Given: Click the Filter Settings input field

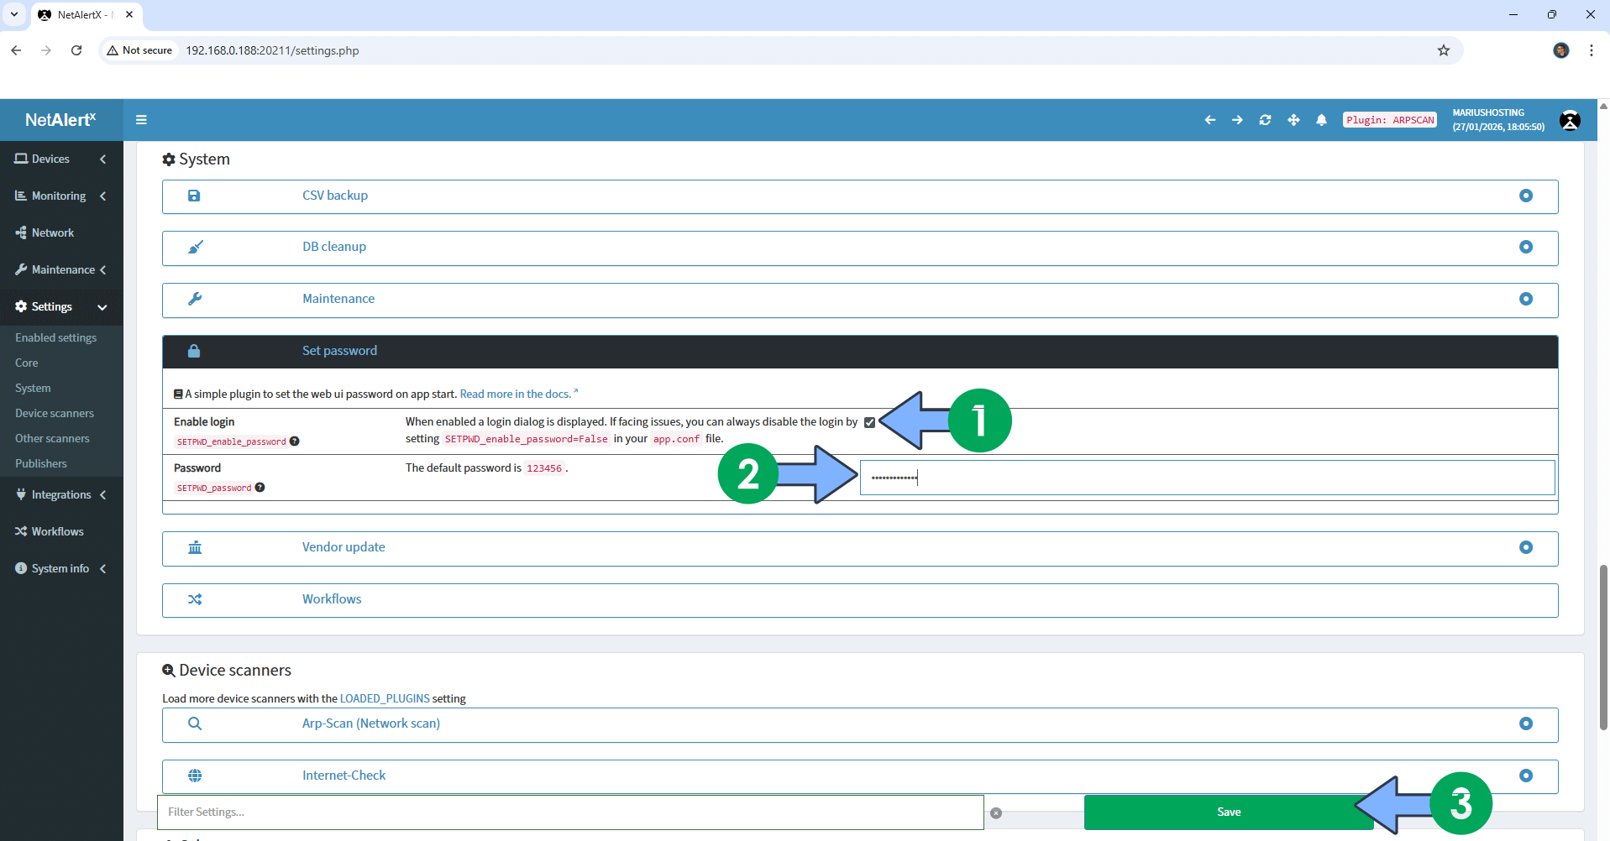Looking at the screenshot, I should (x=569, y=812).
